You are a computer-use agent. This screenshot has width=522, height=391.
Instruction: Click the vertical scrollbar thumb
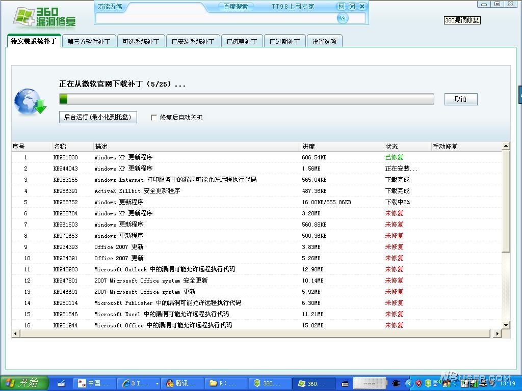point(506,201)
